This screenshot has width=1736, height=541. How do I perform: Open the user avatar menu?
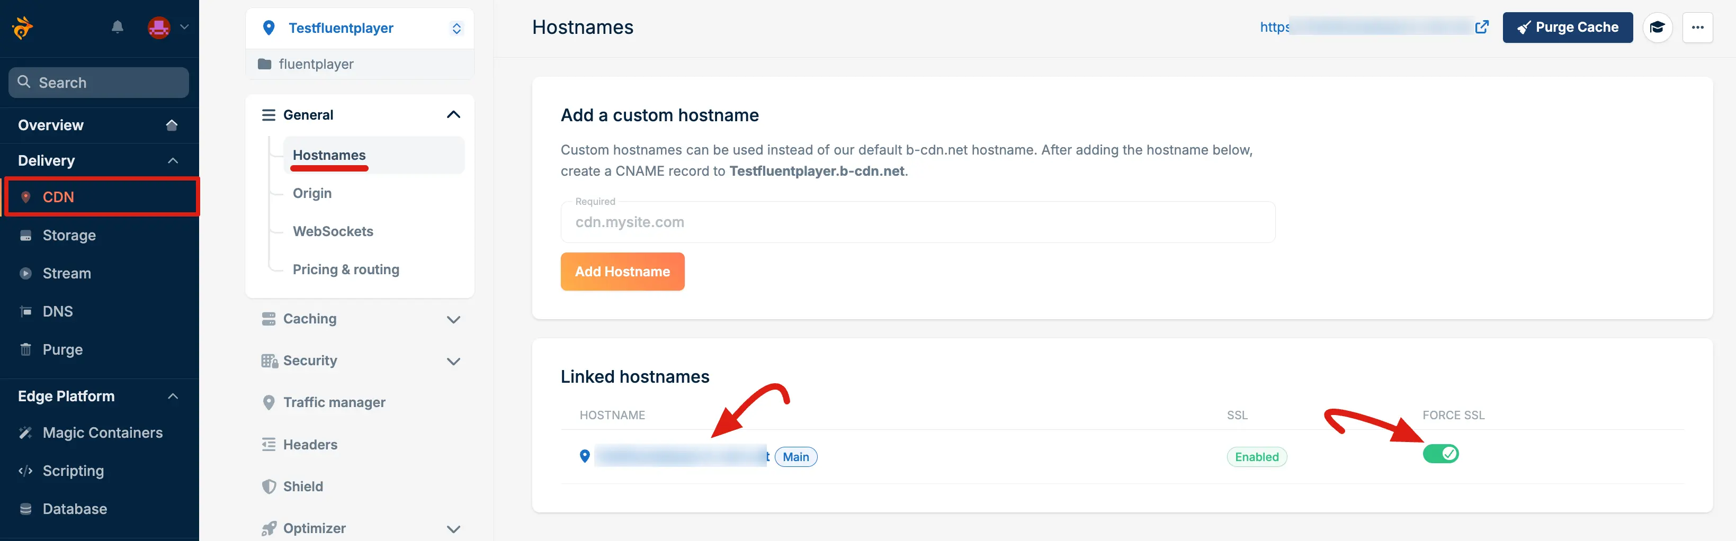(x=159, y=28)
